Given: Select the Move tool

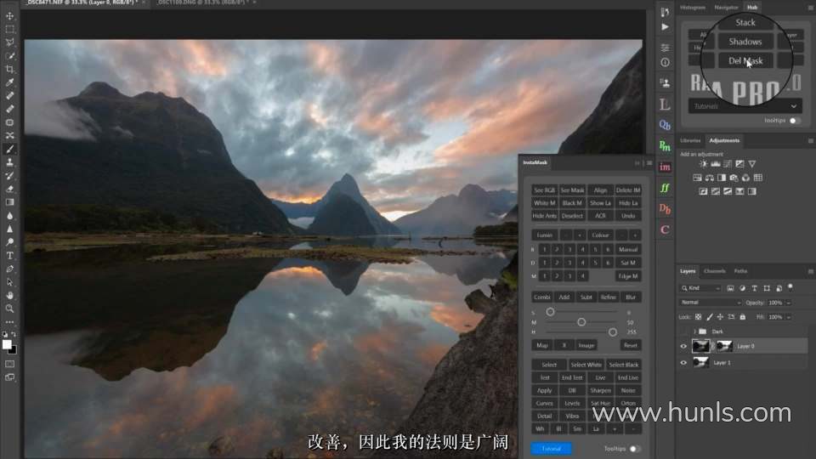Looking at the screenshot, I should tap(10, 16).
